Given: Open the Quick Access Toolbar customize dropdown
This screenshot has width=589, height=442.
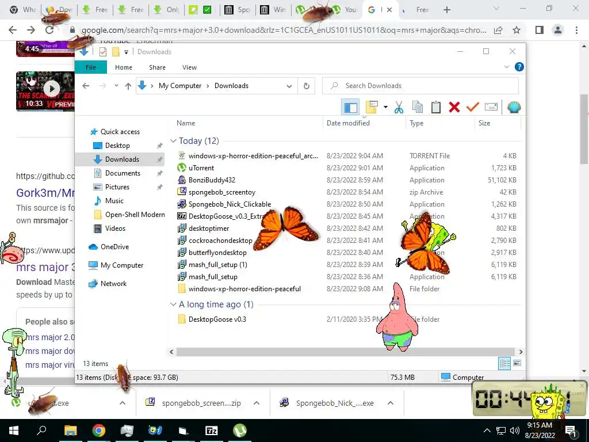Looking at the screenshot, I should coord(126,52).
